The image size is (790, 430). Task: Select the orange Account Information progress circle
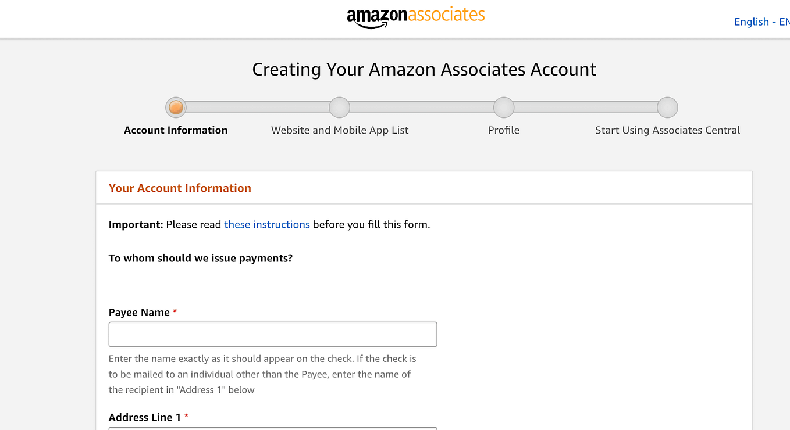pos(176,107)
